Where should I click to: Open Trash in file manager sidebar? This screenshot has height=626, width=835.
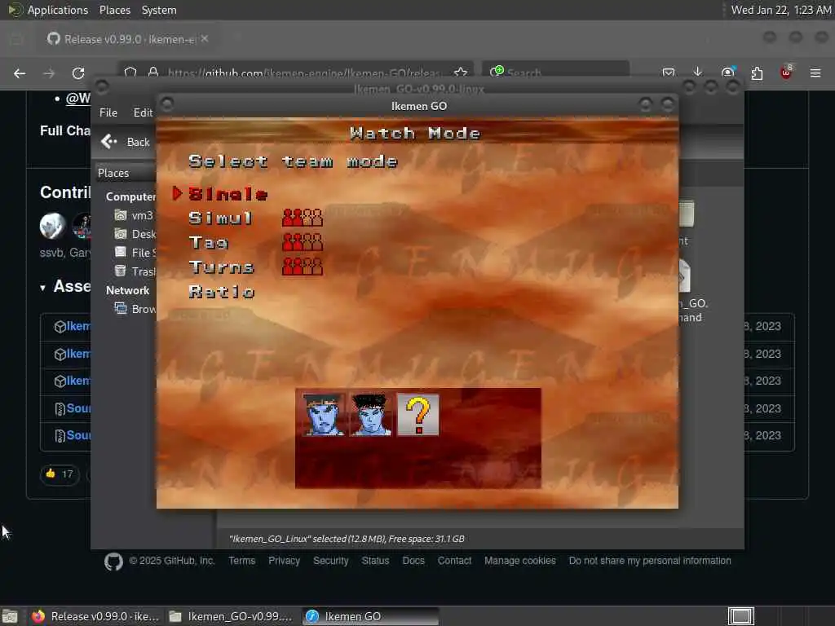(x=135, y=271)
